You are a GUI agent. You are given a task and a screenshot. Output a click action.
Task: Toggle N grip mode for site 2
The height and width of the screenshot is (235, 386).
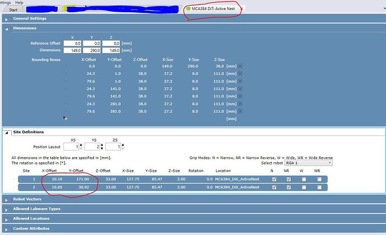click(x=274, y=187)
